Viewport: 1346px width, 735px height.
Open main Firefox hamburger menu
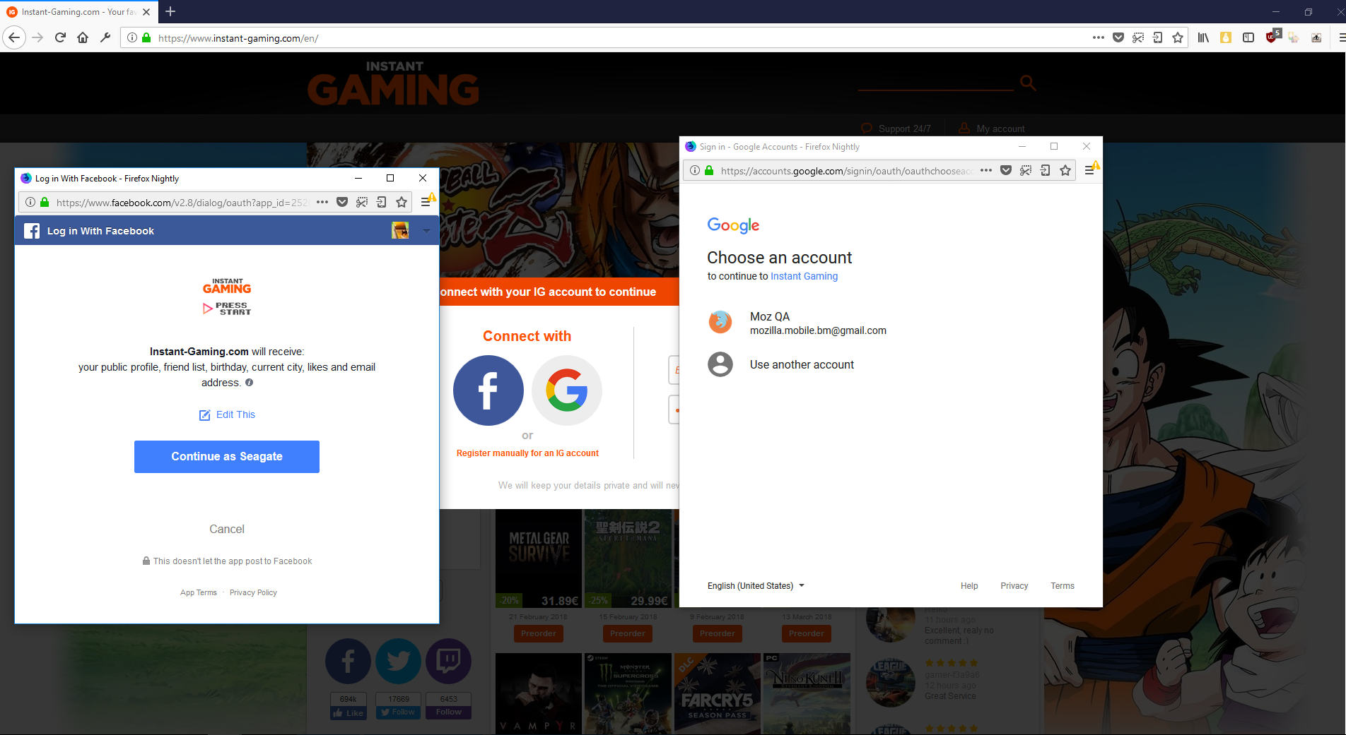pos(1340,37)
